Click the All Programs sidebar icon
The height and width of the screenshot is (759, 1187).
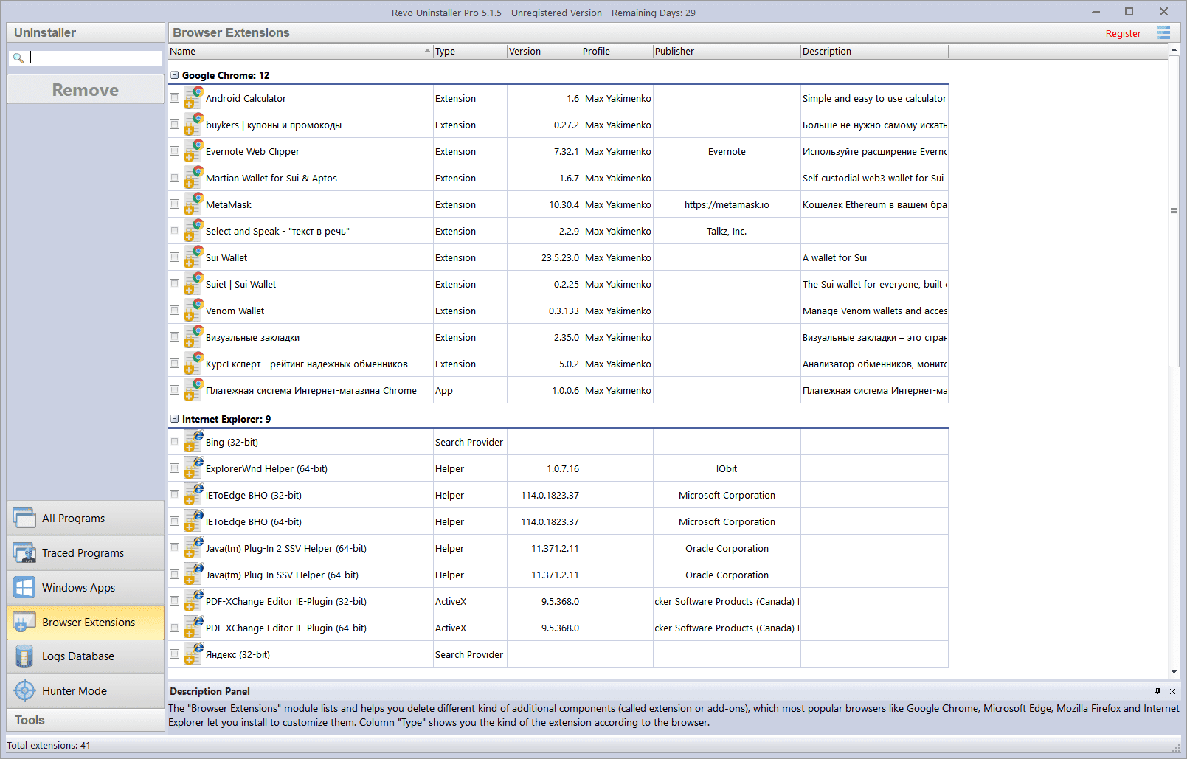click(x=24, y=518)
